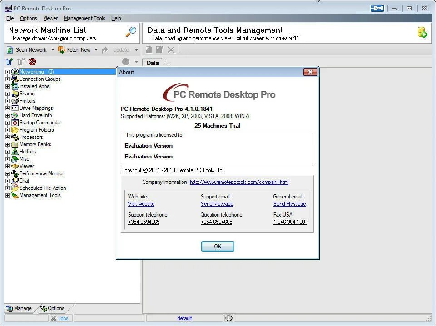Click the blue connection icon in title bar
This screenshot has height=326, width=436.
[x=377, y=8]
